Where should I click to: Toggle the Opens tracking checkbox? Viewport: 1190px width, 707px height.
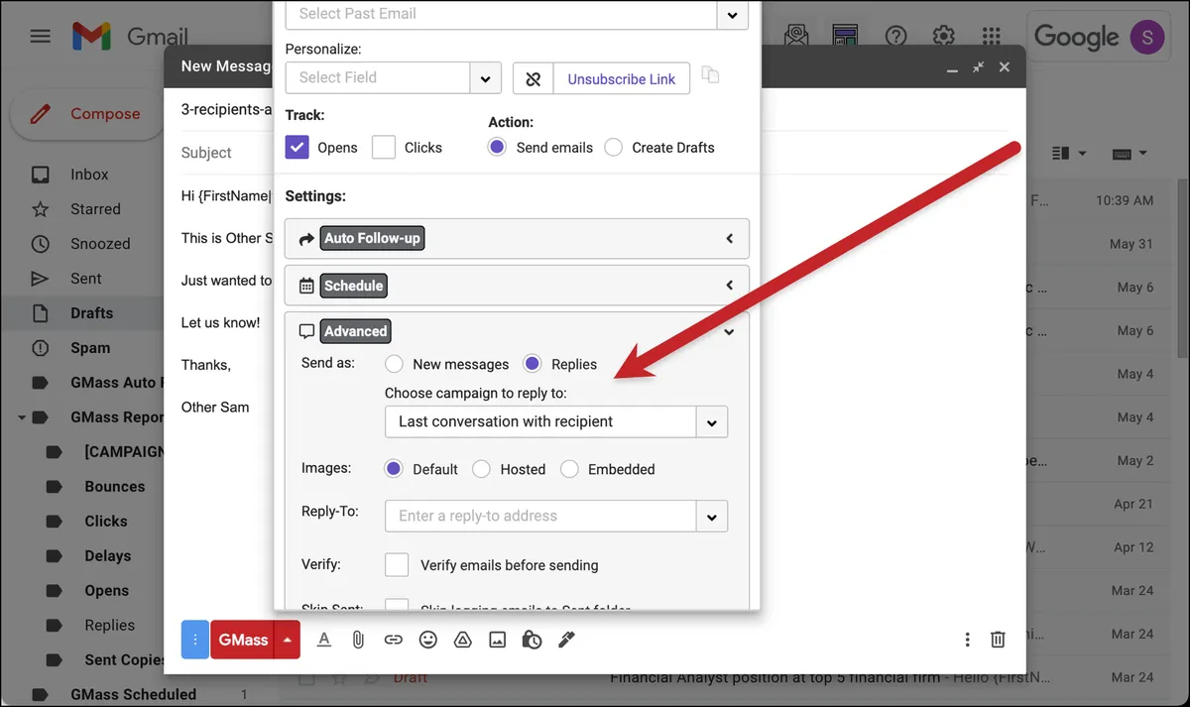(x=297, y=147)
